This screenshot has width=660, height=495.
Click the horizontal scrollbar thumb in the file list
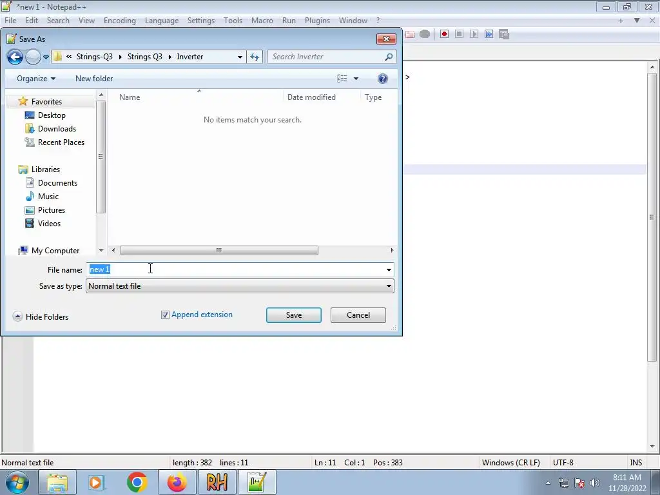[x=219, y=251]
